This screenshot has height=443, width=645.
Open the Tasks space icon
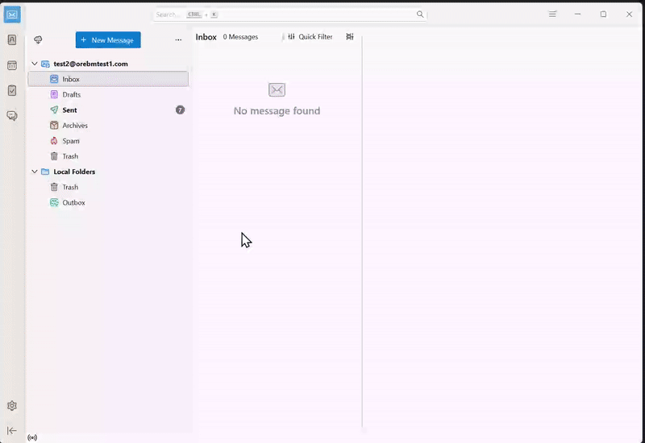(12, 90)
